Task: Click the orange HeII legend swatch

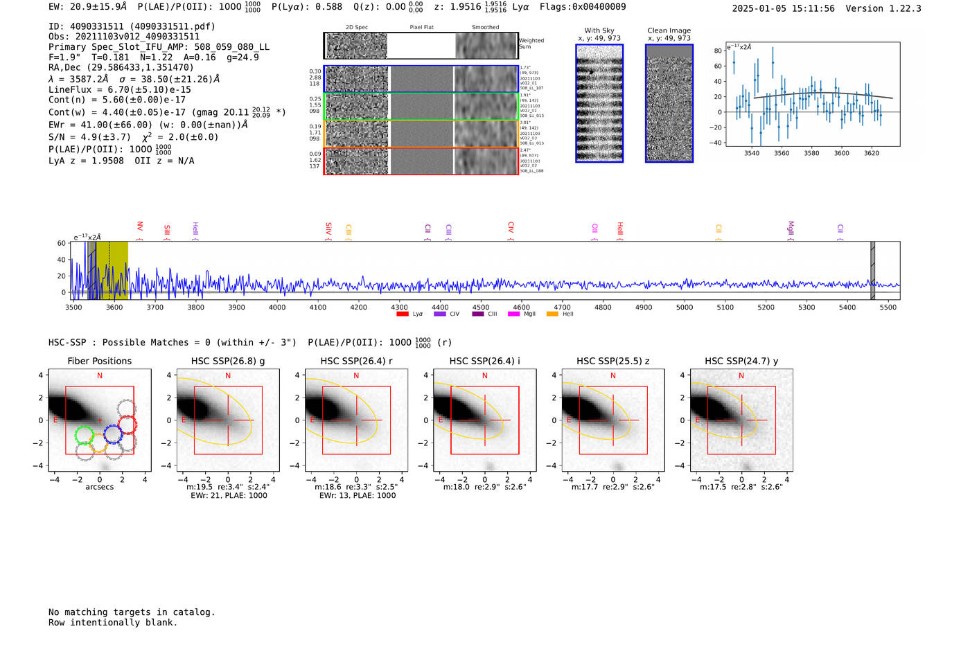Action: coord(552,314)
